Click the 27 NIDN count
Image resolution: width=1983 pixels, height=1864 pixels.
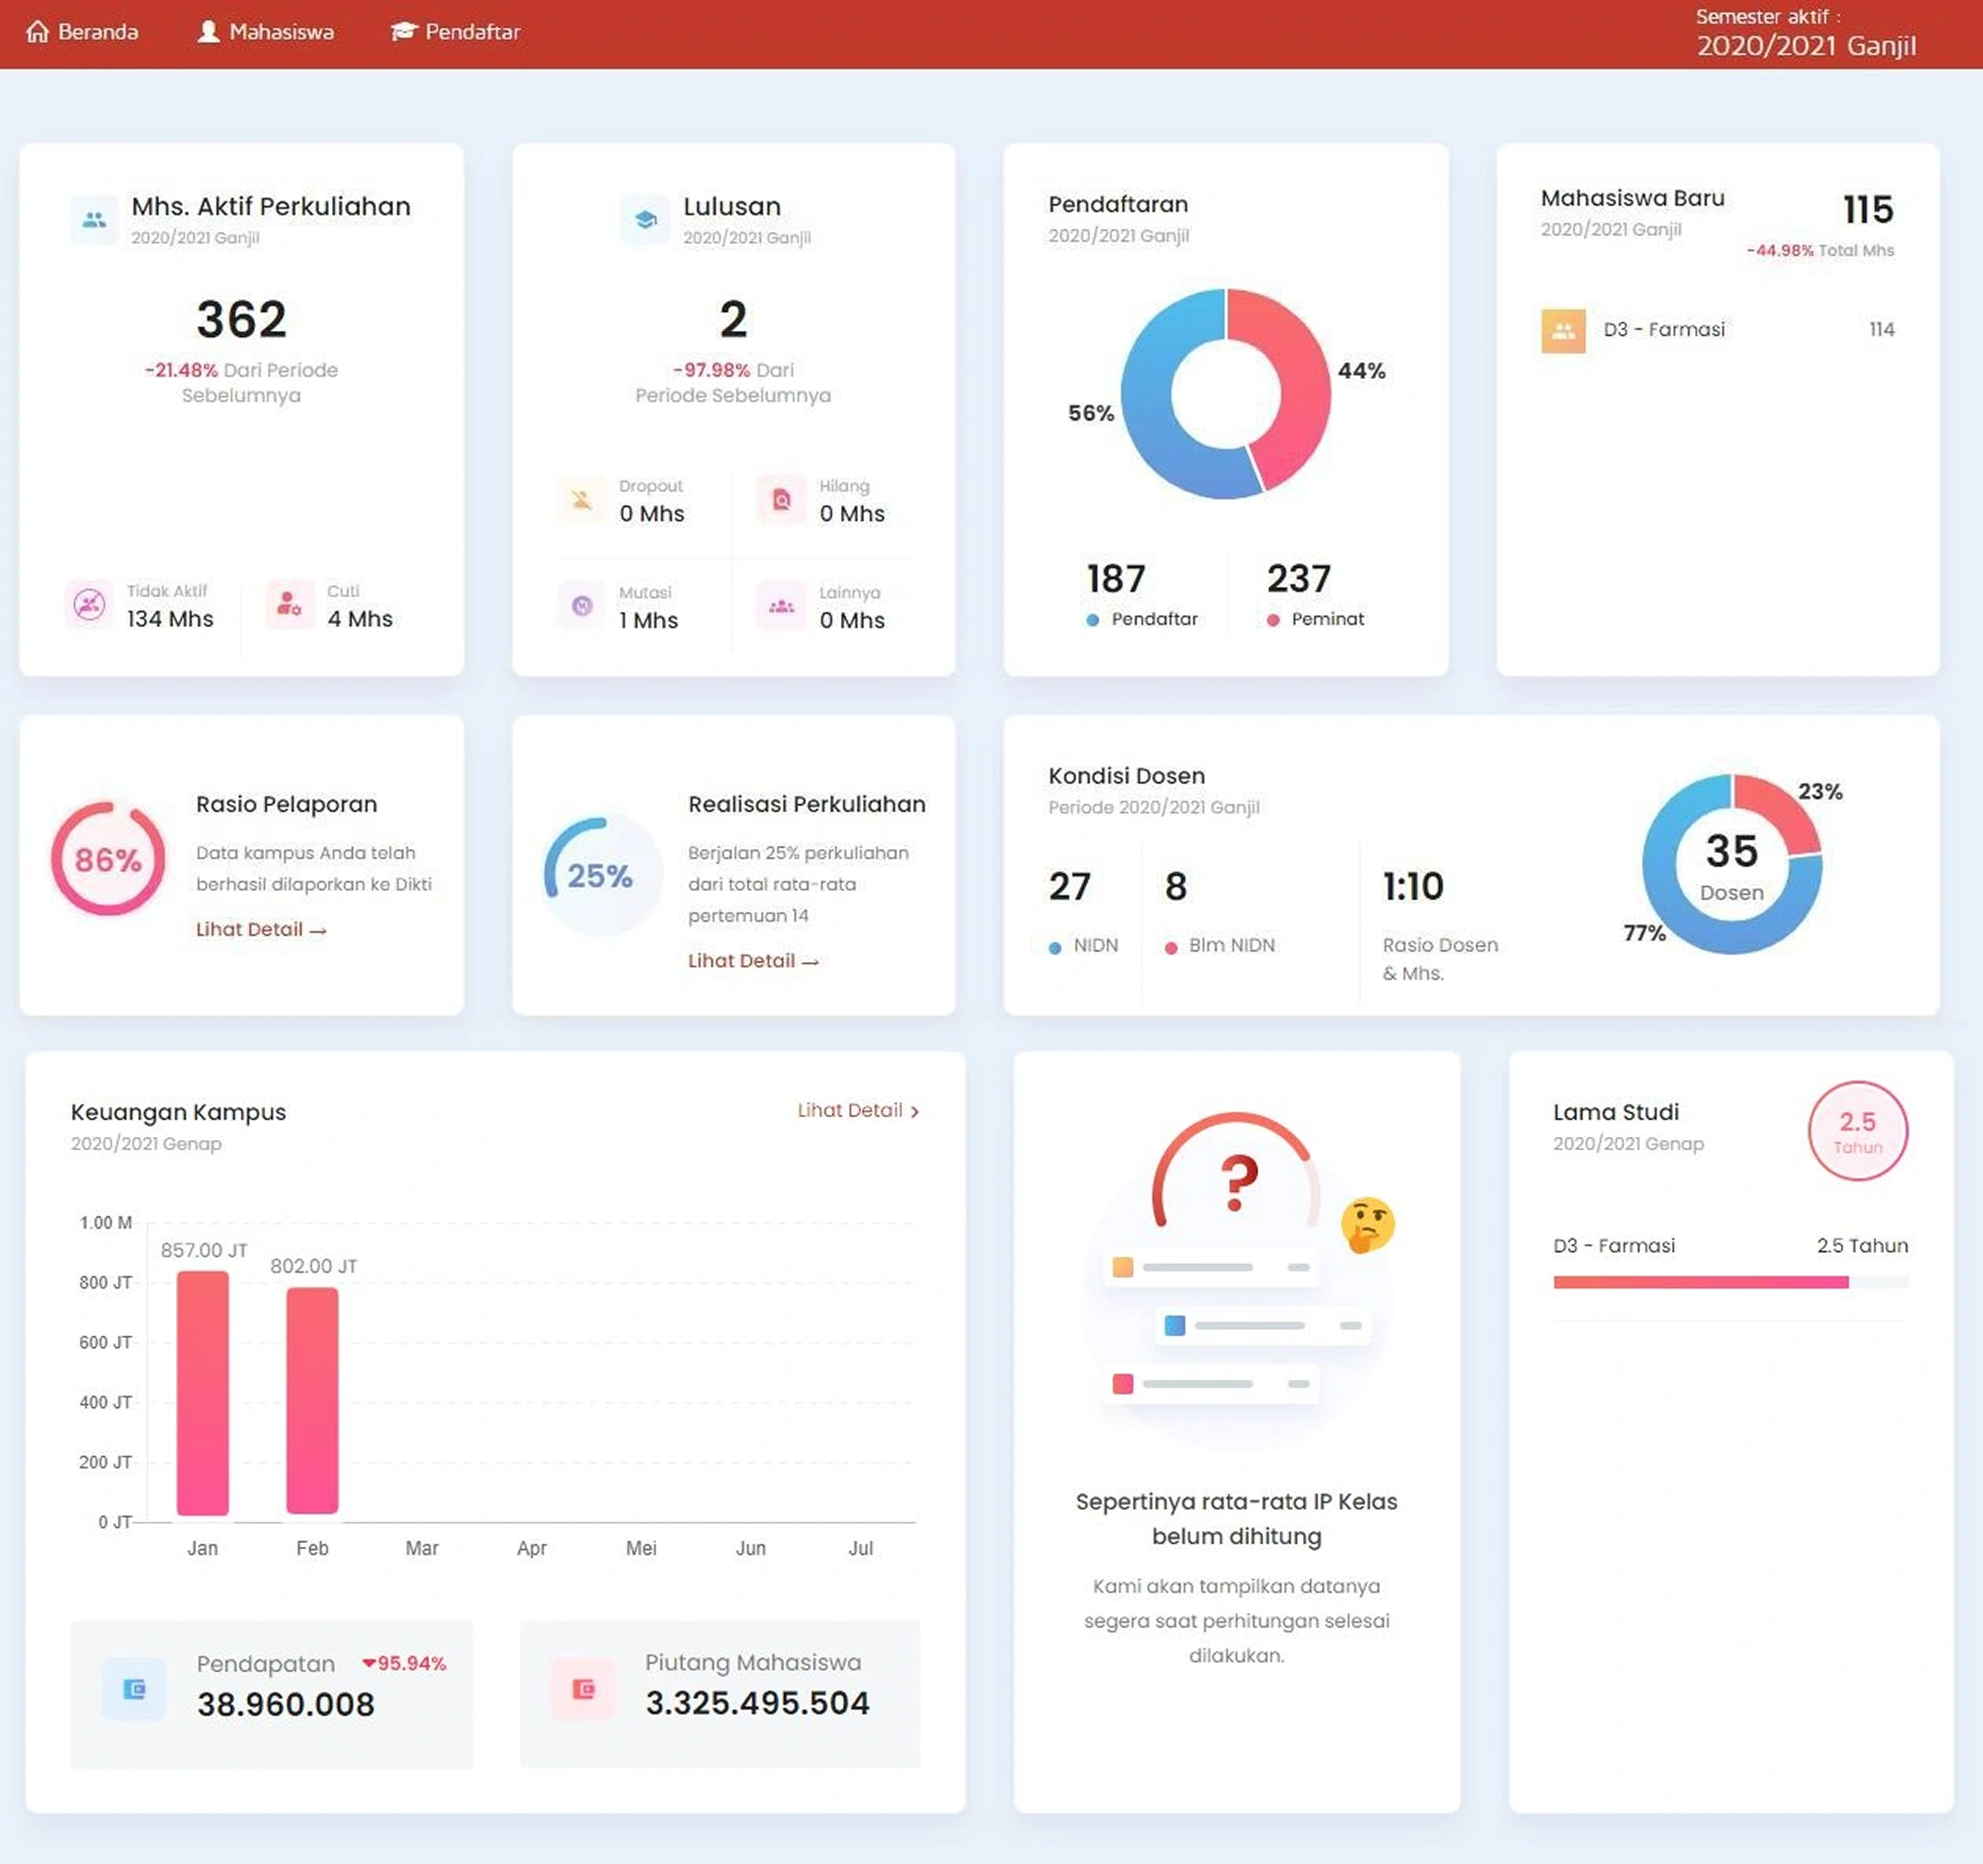(1069, 886)
